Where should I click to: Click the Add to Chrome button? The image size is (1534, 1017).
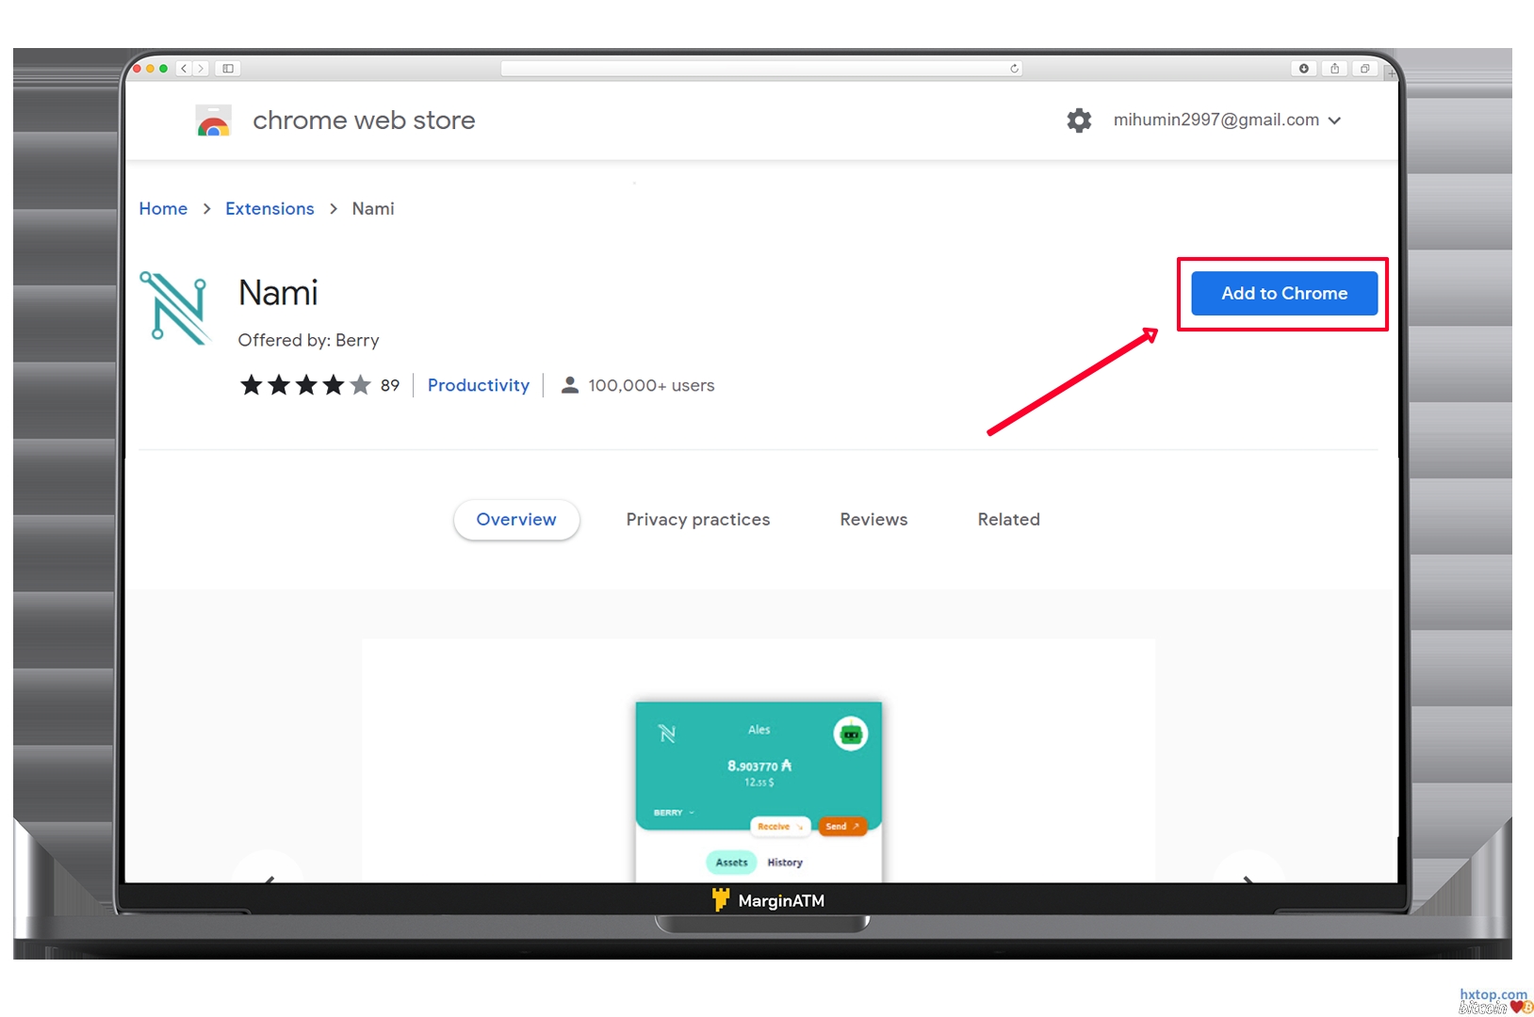1283,294
